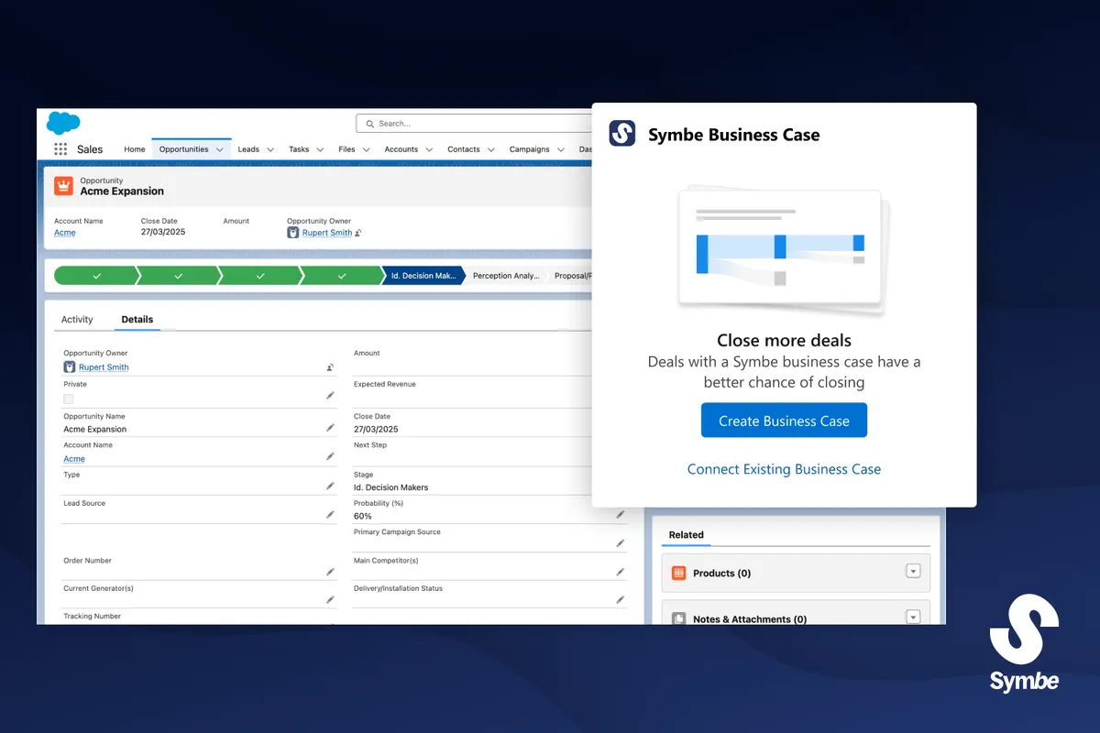
Task: Open Tasks tab dropdown chevron
Action: point(320,149)
